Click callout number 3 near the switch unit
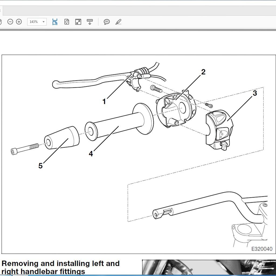The height and width of the screenshot is (276, 276). pos(255,93)
